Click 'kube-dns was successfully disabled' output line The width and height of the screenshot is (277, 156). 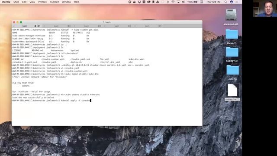pyautogui.click(x=33, y=97)
